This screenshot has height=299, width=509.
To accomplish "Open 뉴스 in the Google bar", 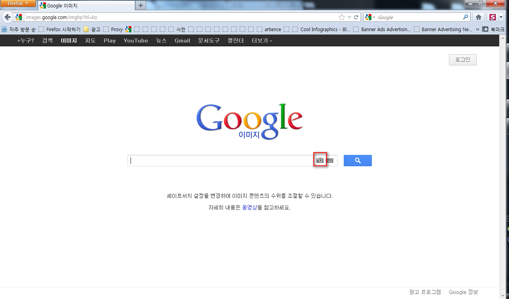I will [161, 40].
